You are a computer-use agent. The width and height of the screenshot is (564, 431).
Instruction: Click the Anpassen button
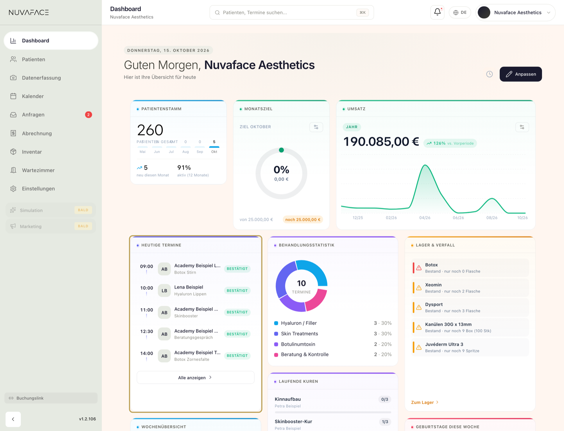coord(521,74)
